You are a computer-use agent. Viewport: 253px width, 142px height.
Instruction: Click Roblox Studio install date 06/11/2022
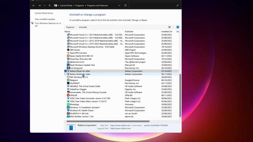166,74
